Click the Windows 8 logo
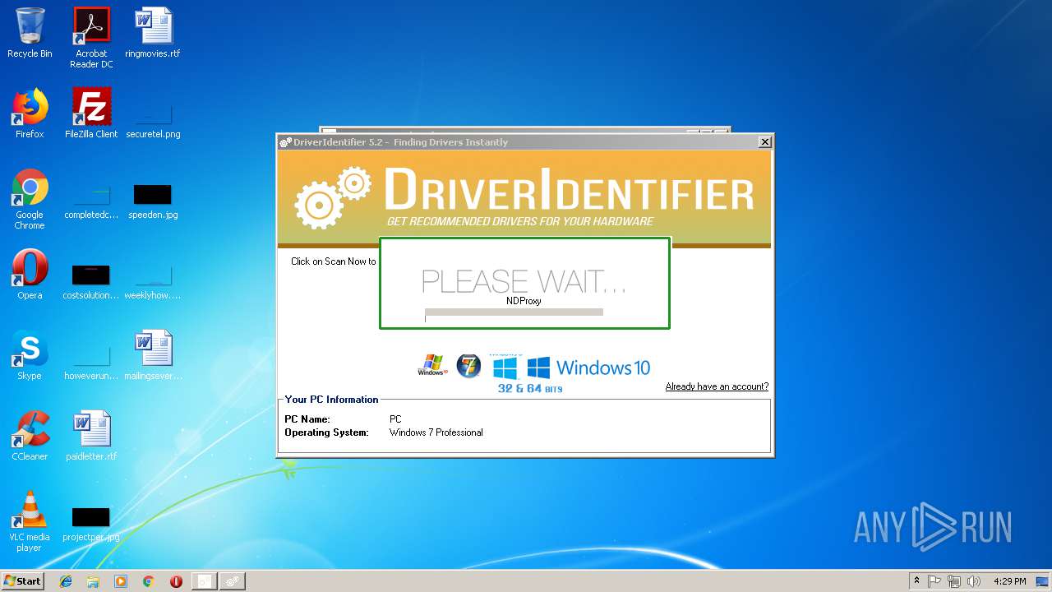The width and height of the screenshot is (1052, 592). 505,367
